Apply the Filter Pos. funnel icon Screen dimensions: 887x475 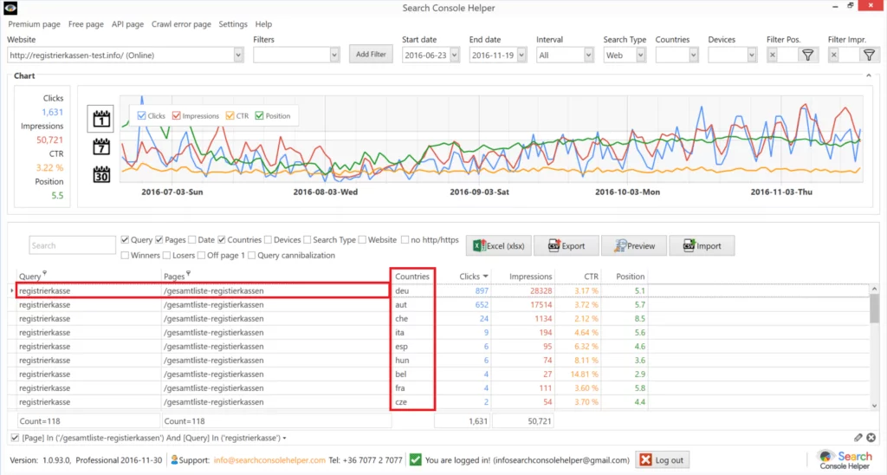(808, 55)
